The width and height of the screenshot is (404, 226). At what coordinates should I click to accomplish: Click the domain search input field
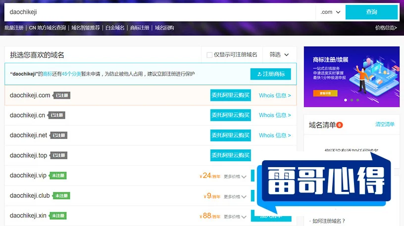(160, 12)
